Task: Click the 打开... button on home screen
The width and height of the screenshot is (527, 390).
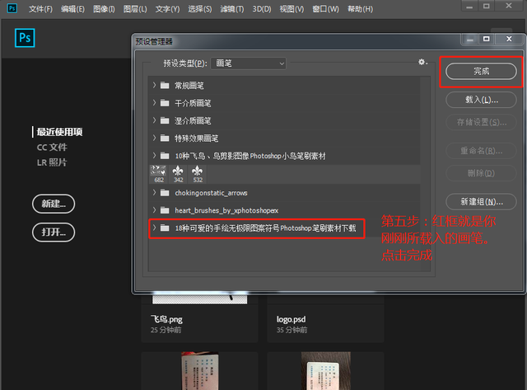Action: [x=54, y=233]
